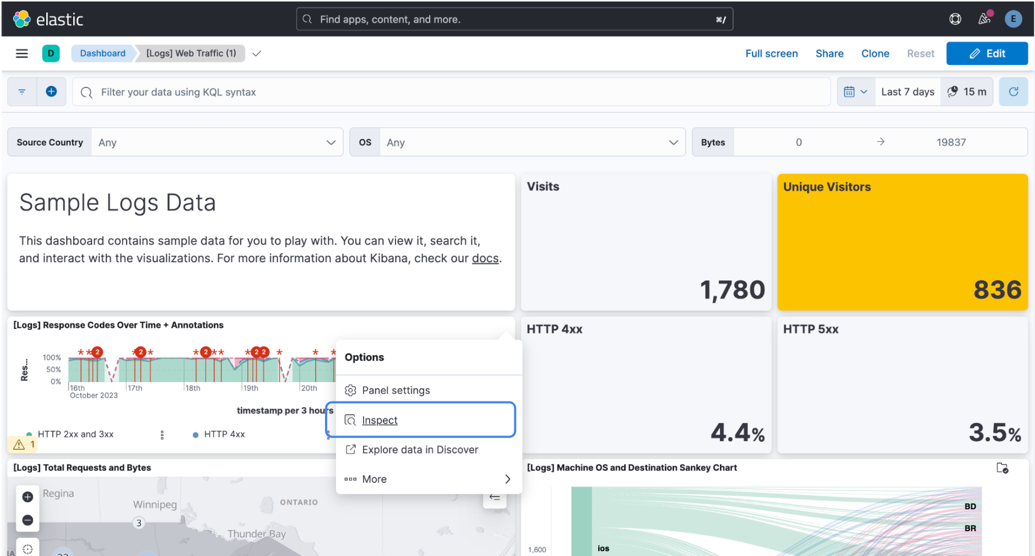This screenshot has width=1035, height=556.
Task: Clone the dashboard
Action: (875, 53)
